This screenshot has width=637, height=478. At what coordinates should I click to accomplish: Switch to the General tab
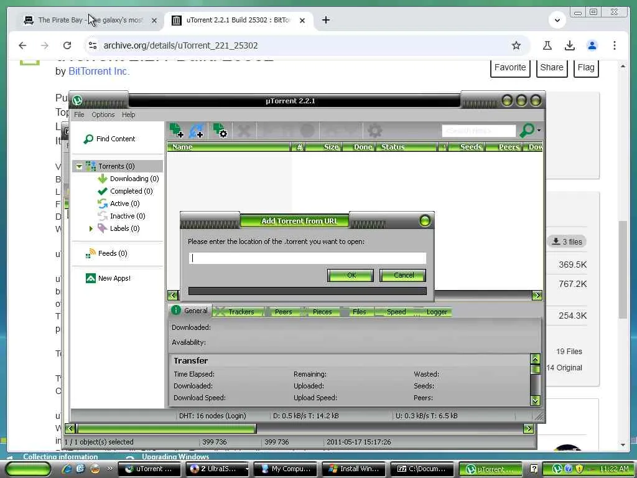click(190, 311)
